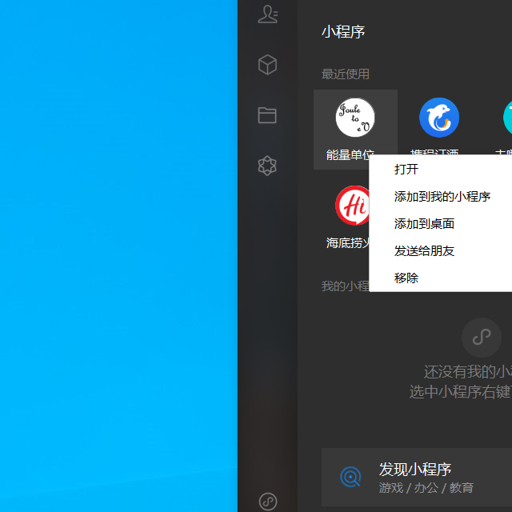Open the cube-shaped favorites icon
This screenshot has height=512, width=512.
click(x=267, y=64)
